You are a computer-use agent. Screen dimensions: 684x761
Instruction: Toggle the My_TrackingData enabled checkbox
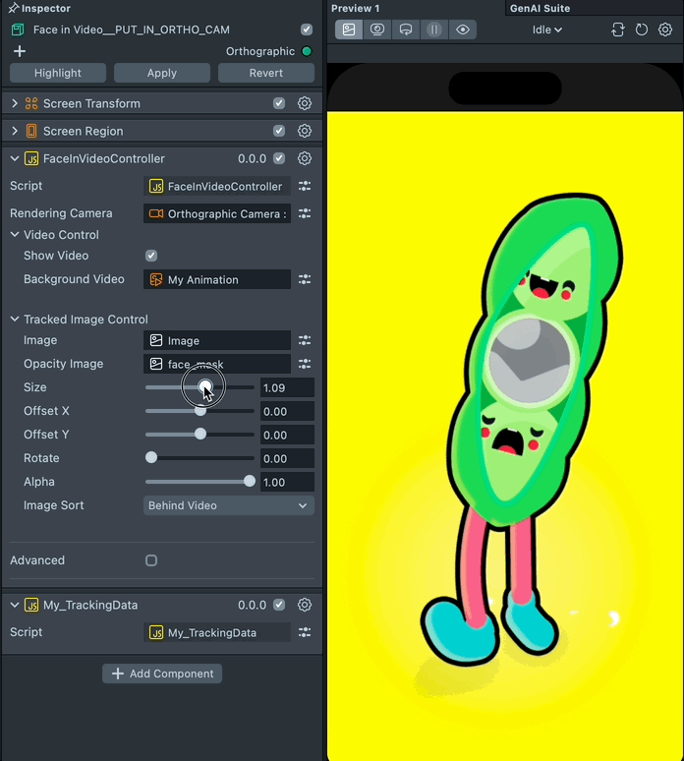pyautogui.click(x=279, y=605)
